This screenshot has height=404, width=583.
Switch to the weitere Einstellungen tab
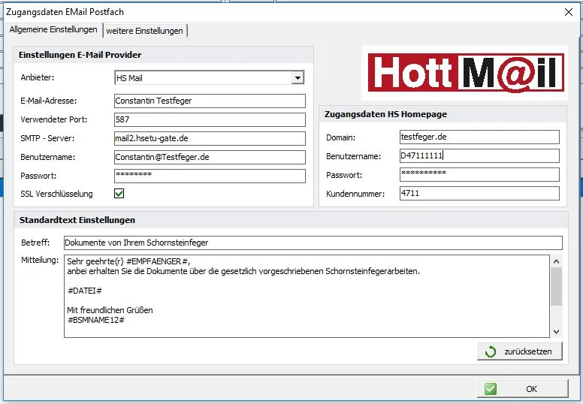pyautogui.click(x=144, y=30)
